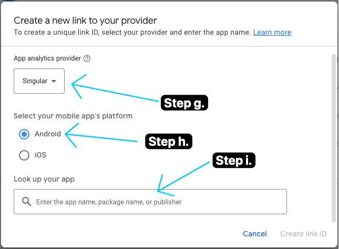Open the Singular provider dropdown

(x=39, y=81)
